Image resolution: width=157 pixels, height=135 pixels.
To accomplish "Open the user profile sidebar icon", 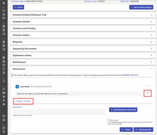I will pos(4,89).
